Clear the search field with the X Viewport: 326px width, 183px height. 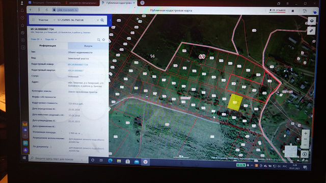click(98, 20)
